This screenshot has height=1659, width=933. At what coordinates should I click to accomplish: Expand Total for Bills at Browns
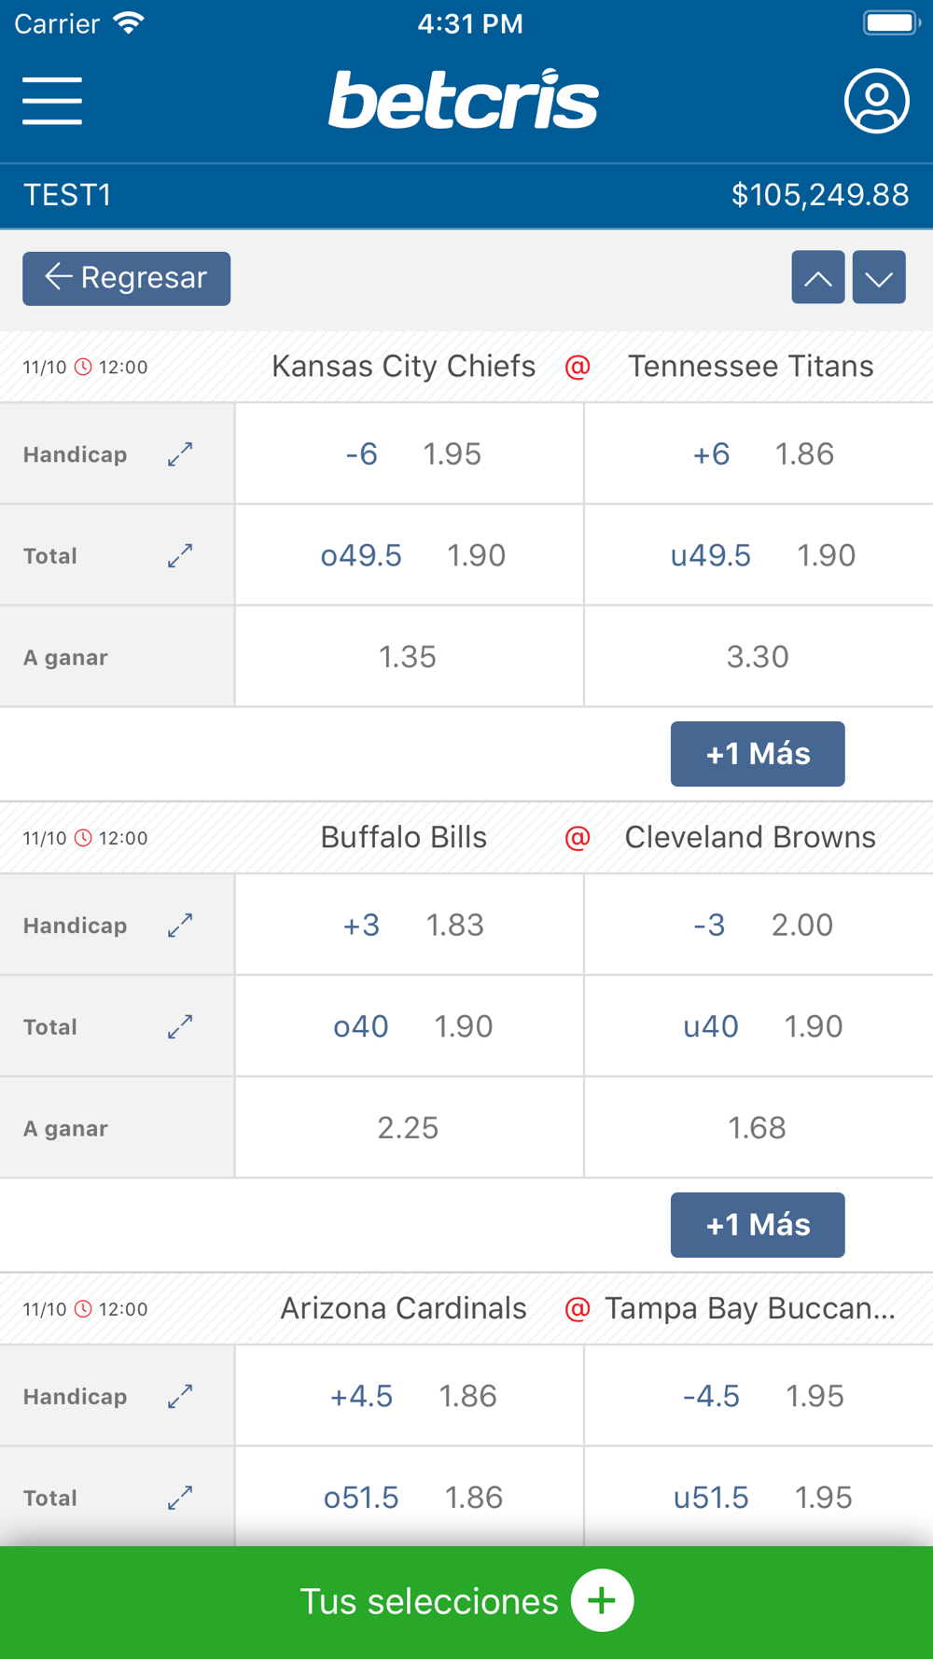pyautogui.click(x=180, y=1027)
